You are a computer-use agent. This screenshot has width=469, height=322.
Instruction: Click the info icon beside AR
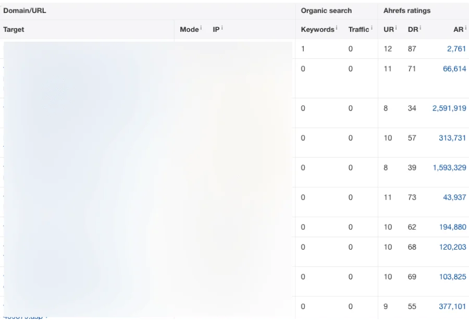click(x=466, y=28)
